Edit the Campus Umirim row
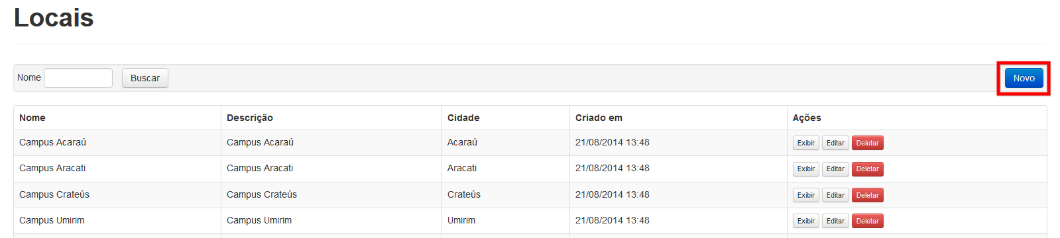This screenshot has width=1060, height=238. point(835,221)
